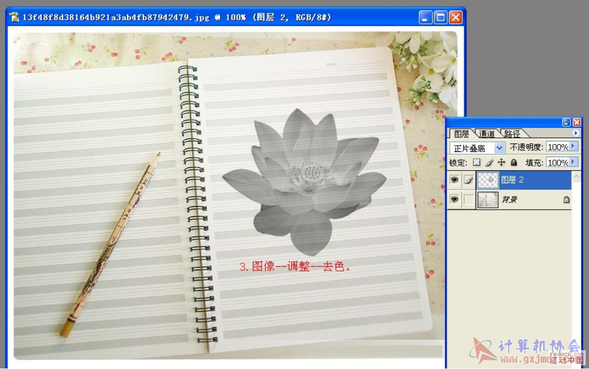This screenshot has width=589, height=369.
Task: Enable lock image pixels brush icon
Action: point(489,162)
